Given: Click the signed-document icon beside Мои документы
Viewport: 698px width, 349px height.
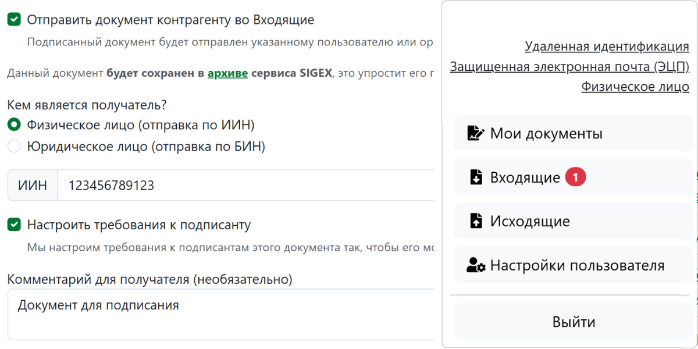Looking at the screenshot, I should coord(476,133).
